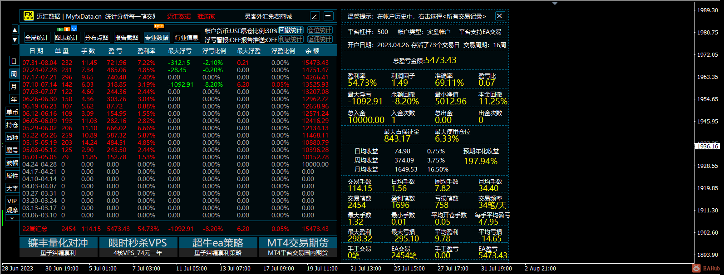Click the 交易频率 value 34笔/天
This screenshot has width=724, height=275.
492,205
